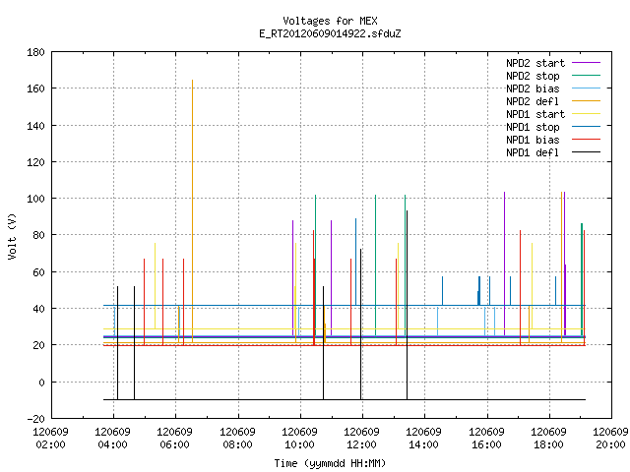Click the flat black baseline at -10 volts
Screen dimensions: 630x472
[x=345, y=400]
